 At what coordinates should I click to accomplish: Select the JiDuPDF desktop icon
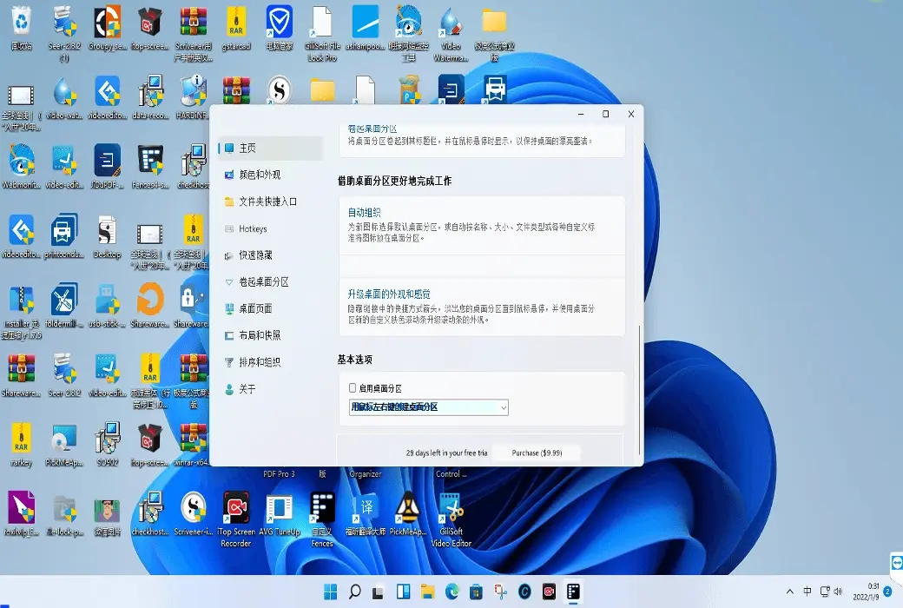(107, 167)
